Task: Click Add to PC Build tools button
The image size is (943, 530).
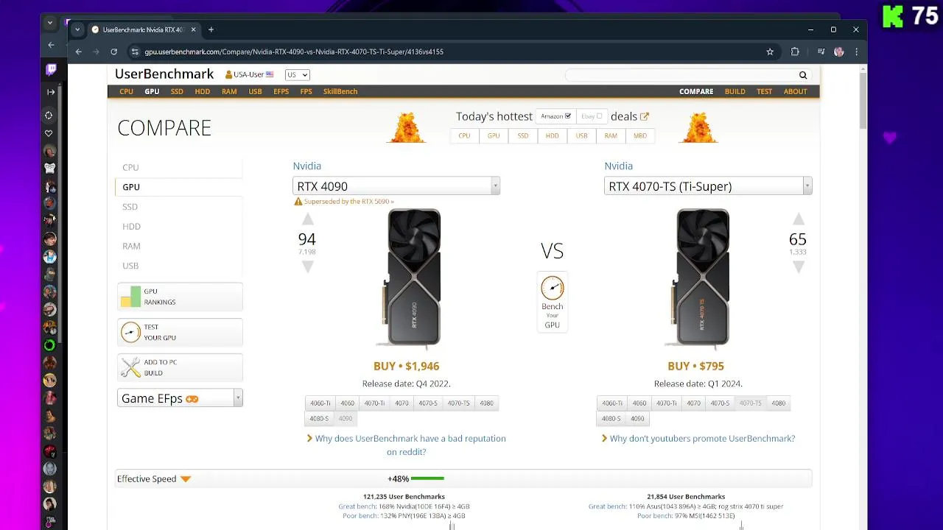Action: click(x=180, y=367)
